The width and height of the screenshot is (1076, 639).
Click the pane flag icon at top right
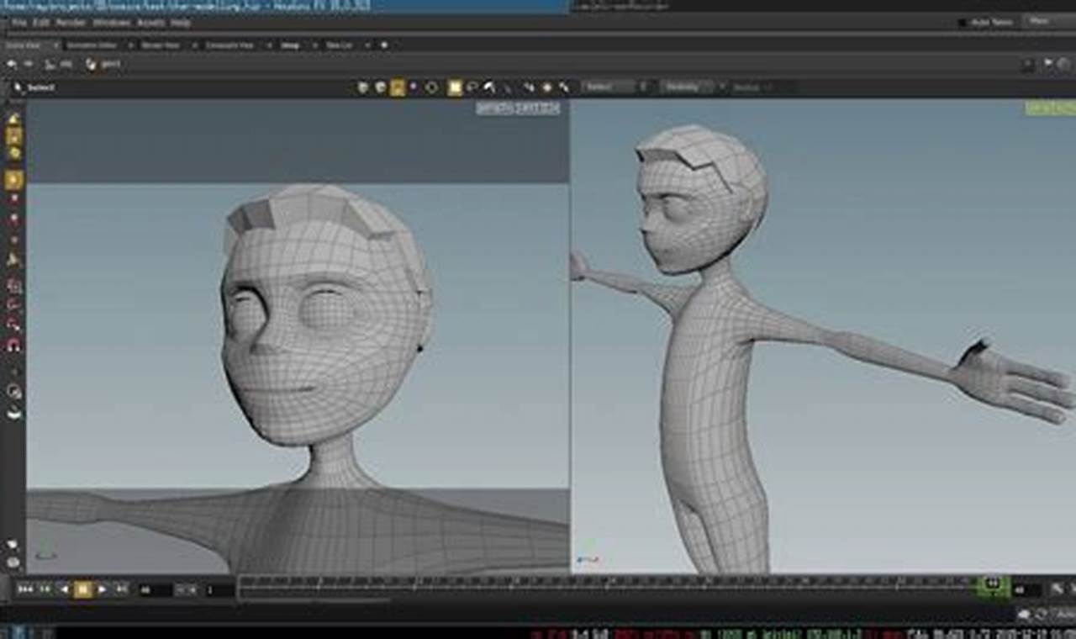[x=1048, y=64]
